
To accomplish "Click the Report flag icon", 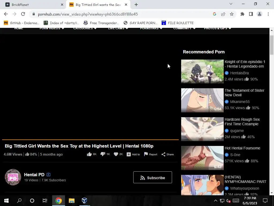I will [146, 154].
